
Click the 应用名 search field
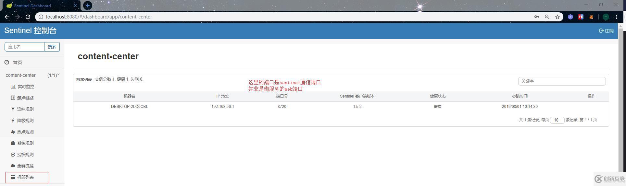[x=24, y=47]
